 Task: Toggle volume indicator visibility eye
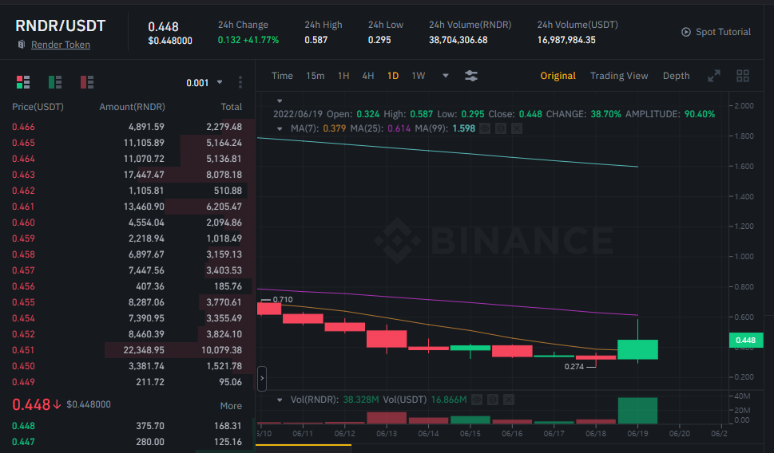476,400
